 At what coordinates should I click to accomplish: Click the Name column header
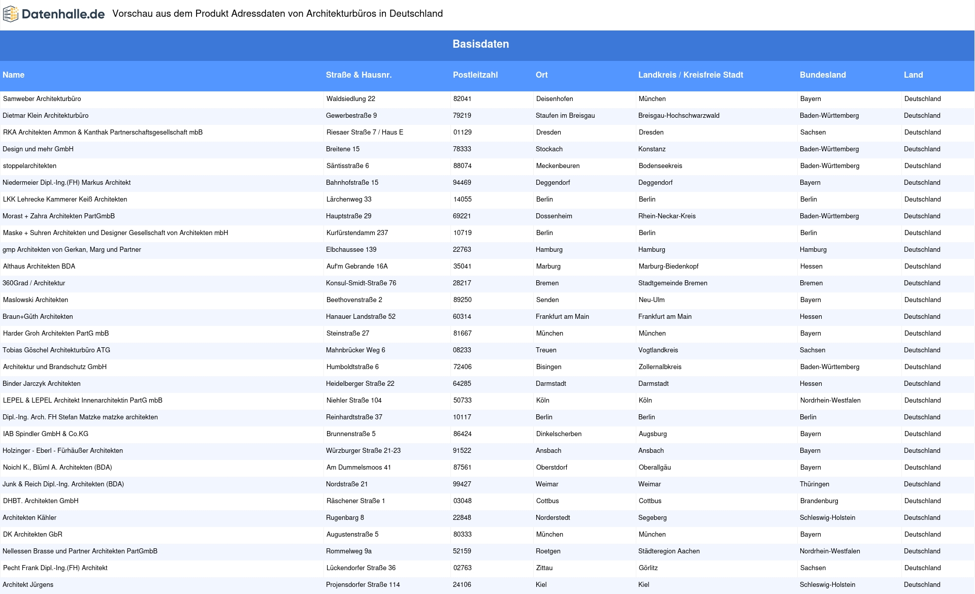point(14,75)
